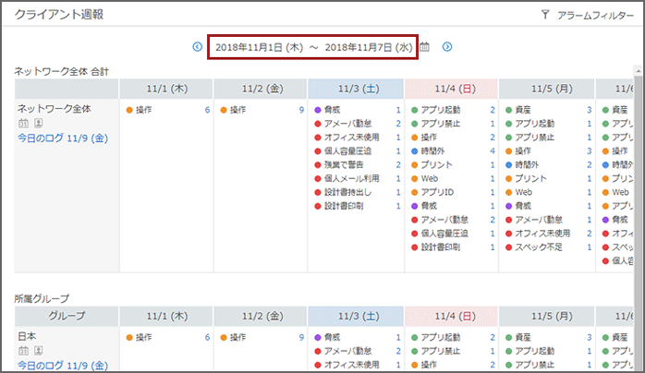Open user icon under ネットワーク全体

point(38,123)
